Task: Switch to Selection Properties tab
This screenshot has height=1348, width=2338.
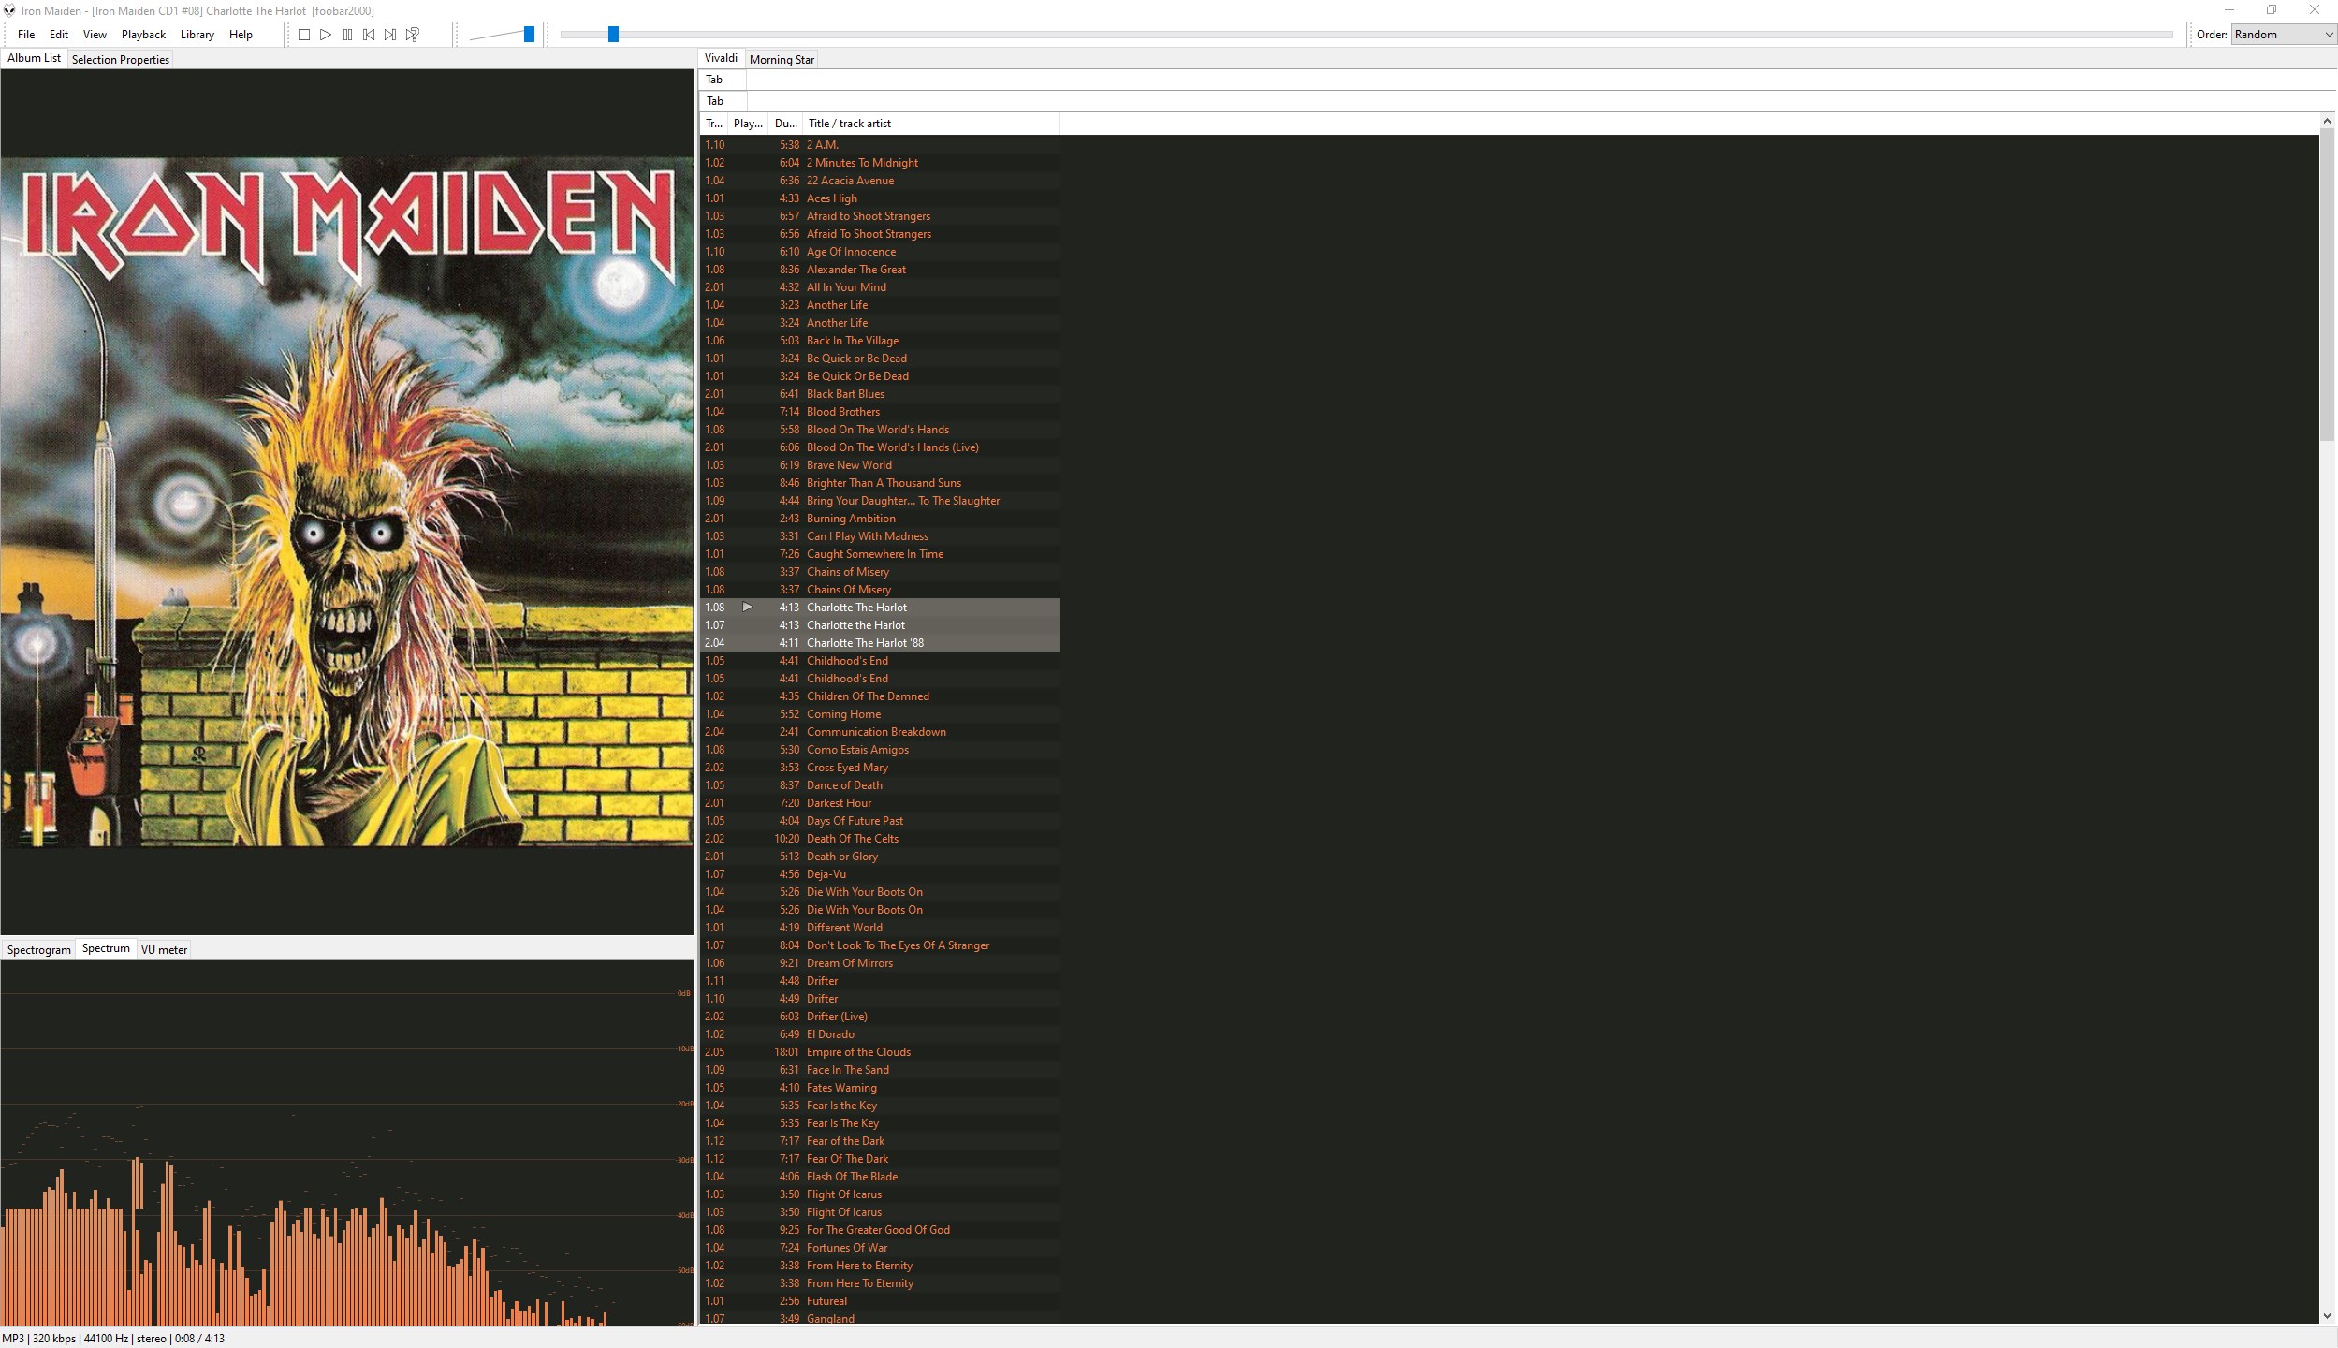Action: tap(120, 59)
